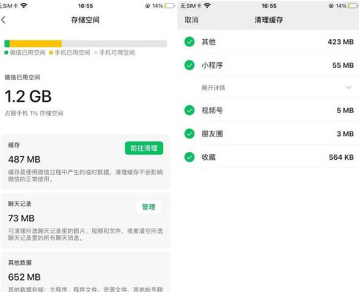Tap the 小程序 row label
The width and height of the screenshot is (359, 292).
click(212, 65)
